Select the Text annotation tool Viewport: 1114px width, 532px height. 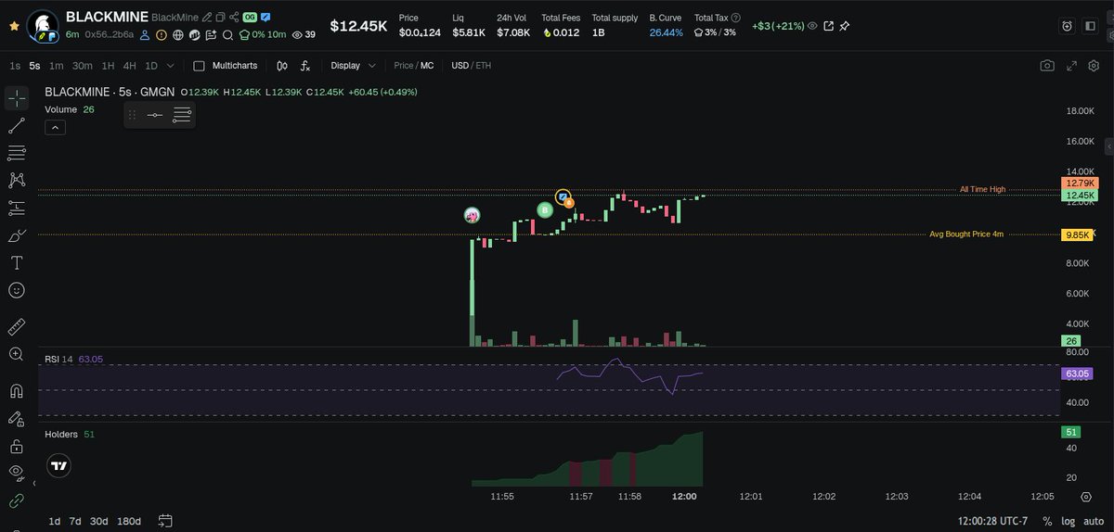pyautogui.click(x=17, y=262)
